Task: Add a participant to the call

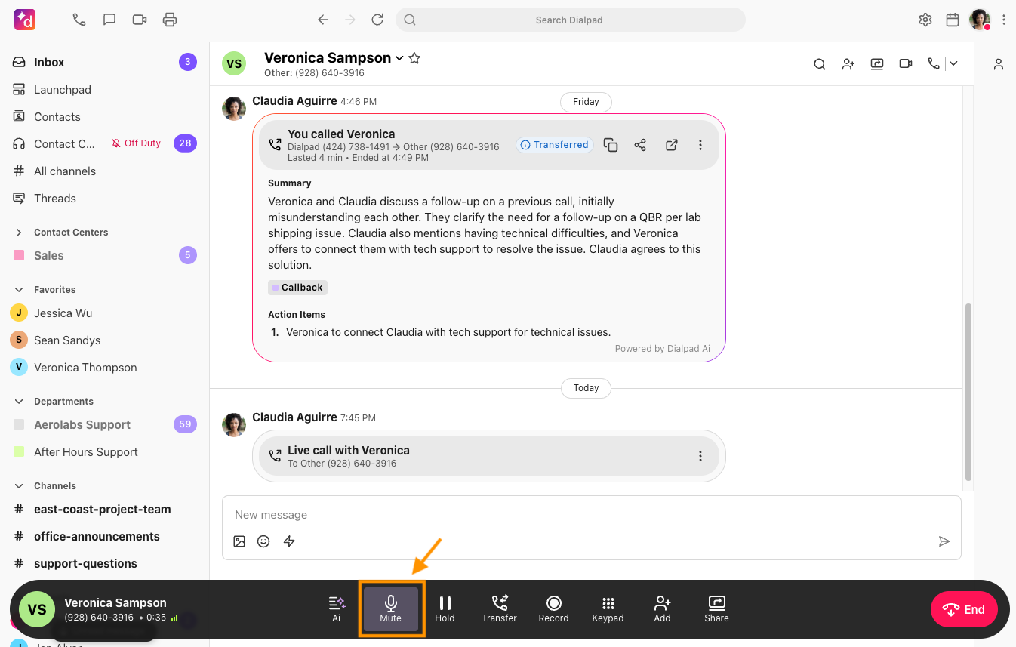Action: point(663,609)
